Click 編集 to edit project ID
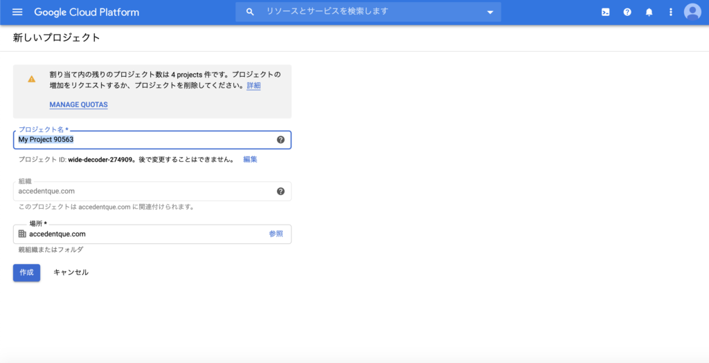709x363 pixels. tap(250, 160)
